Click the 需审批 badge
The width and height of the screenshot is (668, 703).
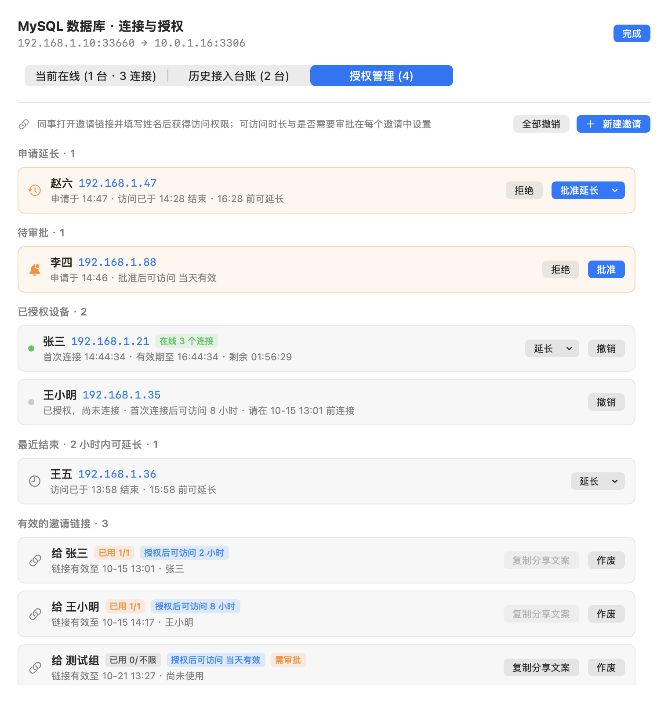pyautogui.click(x=288, y=660)
